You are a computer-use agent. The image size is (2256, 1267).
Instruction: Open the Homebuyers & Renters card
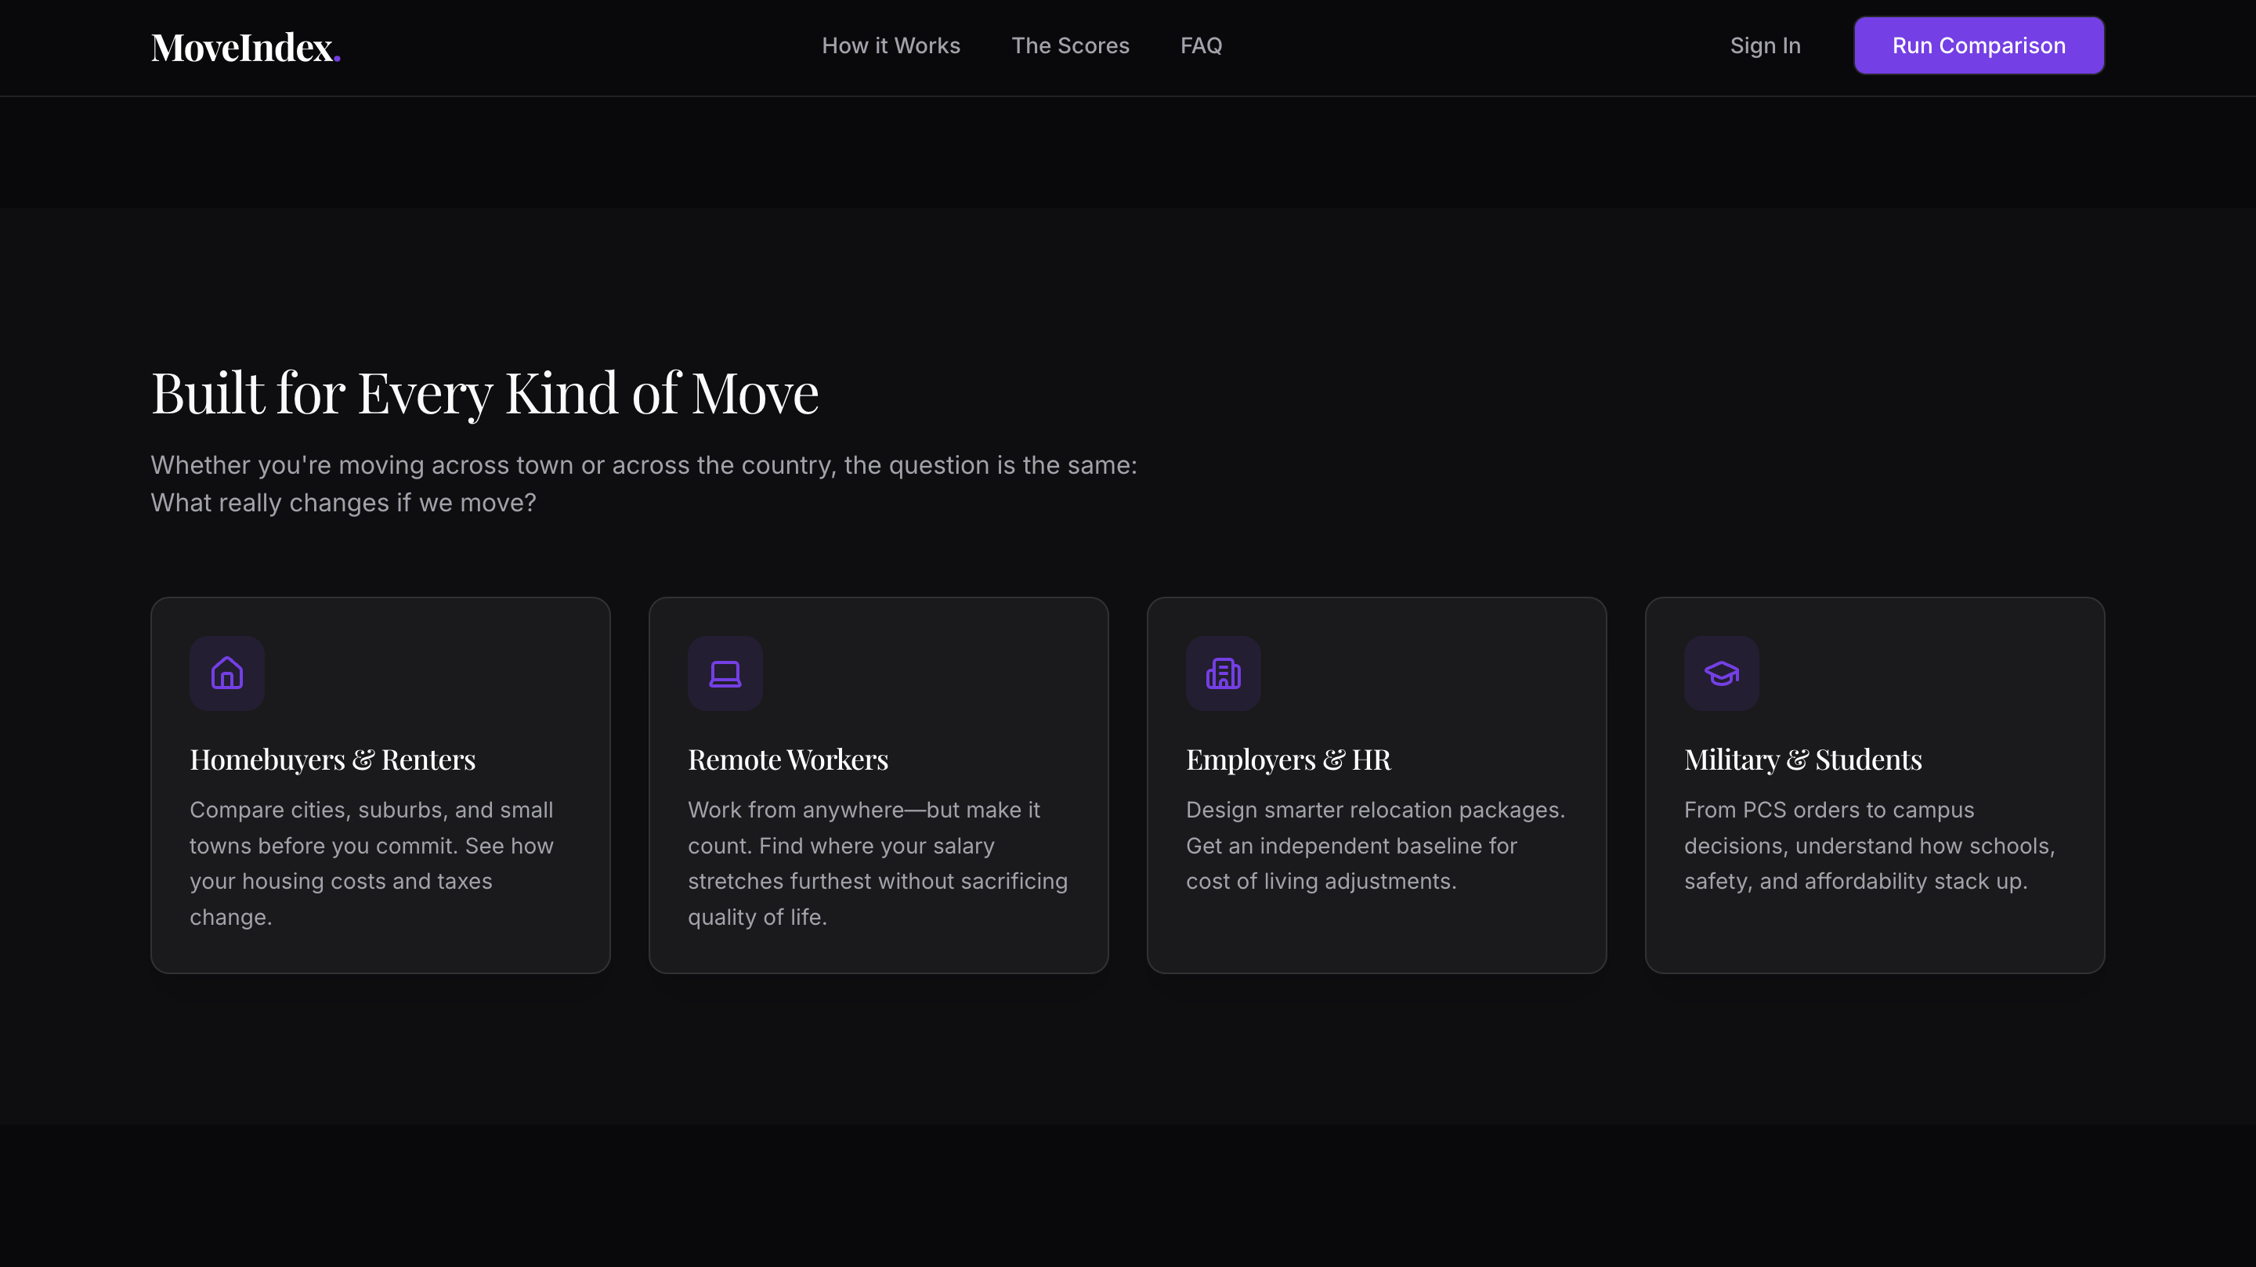[x=380, y=785]
